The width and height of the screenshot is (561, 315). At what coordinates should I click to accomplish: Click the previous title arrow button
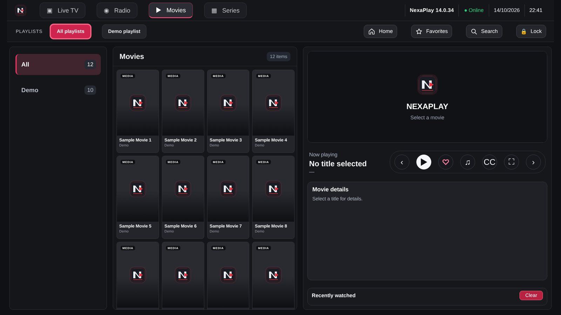(402, 162)
